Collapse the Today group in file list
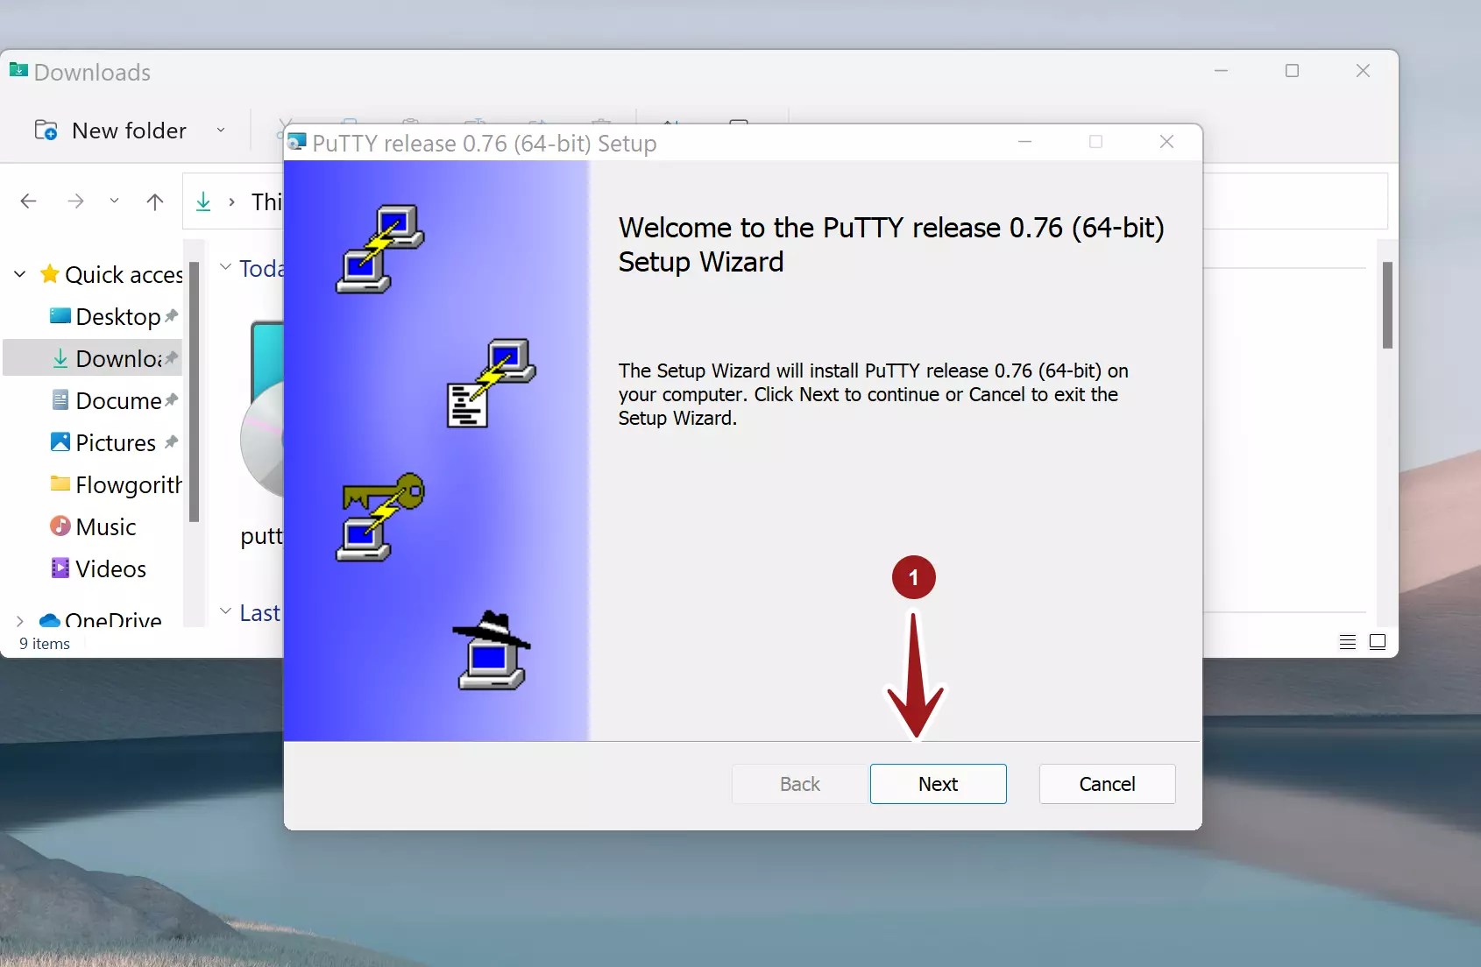1481x967 pixels. tap(225, 268)
